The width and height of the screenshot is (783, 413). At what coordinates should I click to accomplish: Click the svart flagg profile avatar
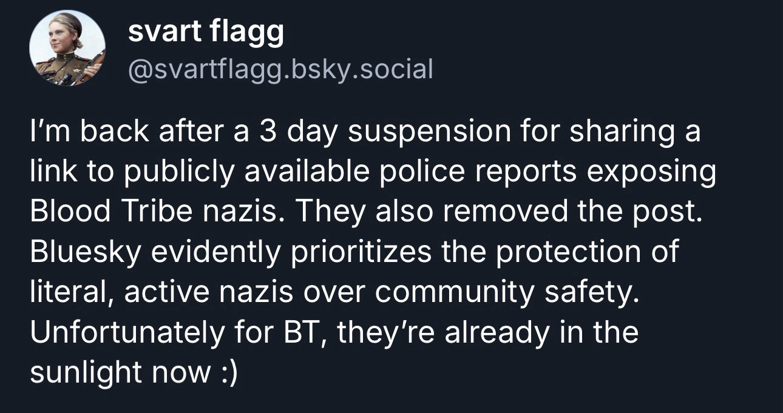[x=67, y=49]
